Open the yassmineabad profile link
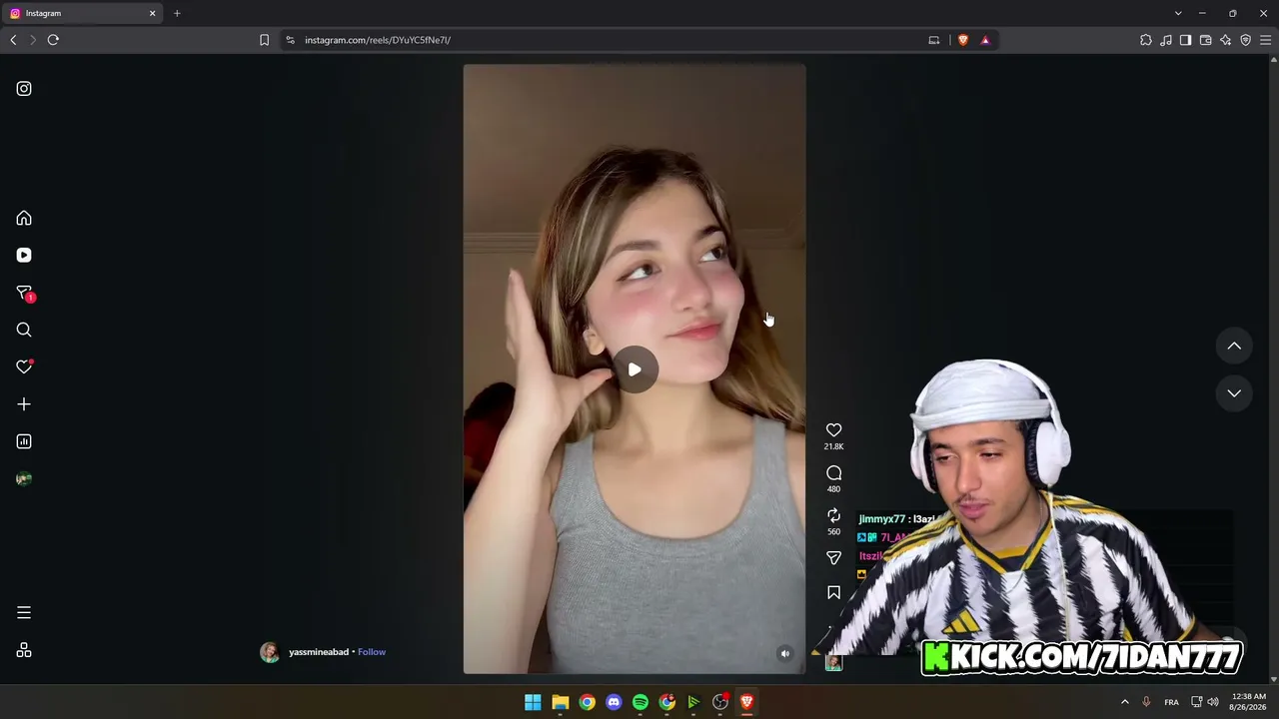The height and width of the screenshot is (719, 1279). 319,652
